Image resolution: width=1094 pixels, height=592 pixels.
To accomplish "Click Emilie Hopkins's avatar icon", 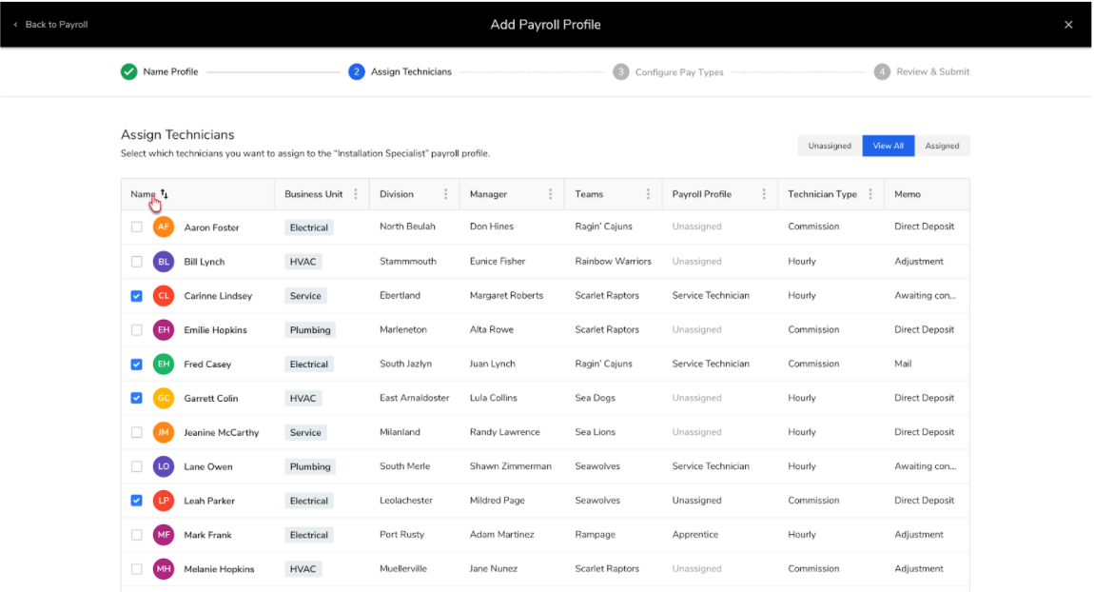I will point(164,329).
